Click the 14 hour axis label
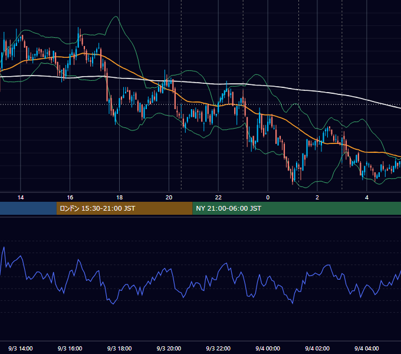This screenshot has width=401, height=354. [21, 198]
